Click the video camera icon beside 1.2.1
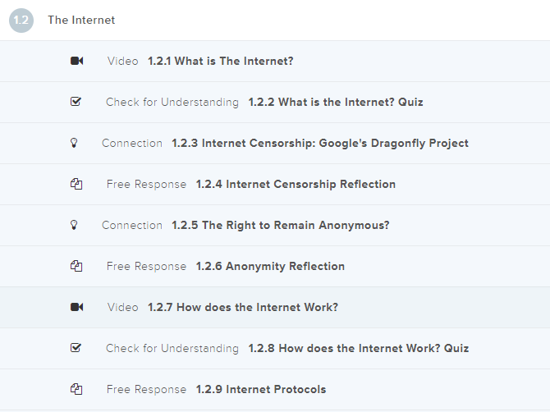The width and height of the screenshot is (550, 412). pyautogui.click(x=77, y=61)
